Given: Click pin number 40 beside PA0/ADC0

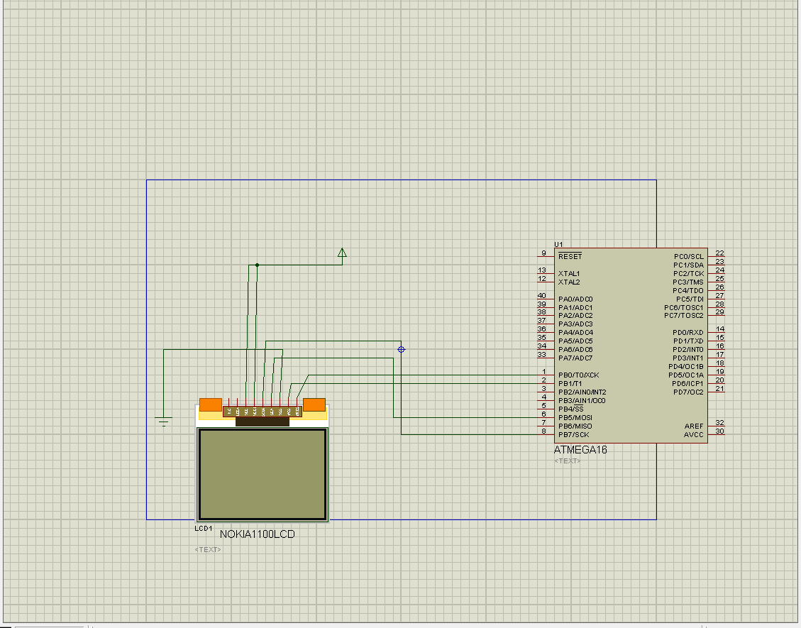Looking at the screenshot, I should (542, 295).
